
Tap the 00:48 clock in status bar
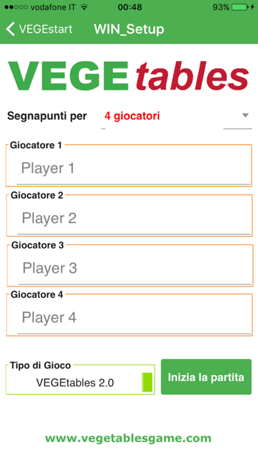point(130,7)
